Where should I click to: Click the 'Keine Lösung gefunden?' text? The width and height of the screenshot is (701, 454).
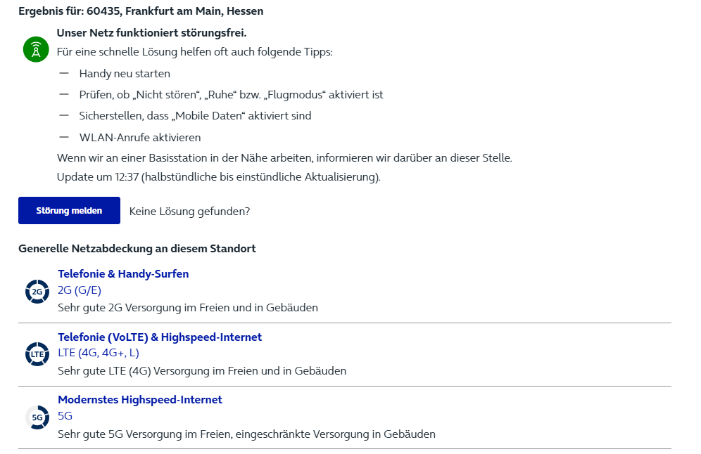(x=189, y=211)
